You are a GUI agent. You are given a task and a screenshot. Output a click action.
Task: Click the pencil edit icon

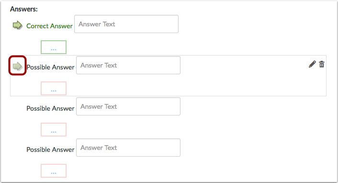click(x=312, y=64)
